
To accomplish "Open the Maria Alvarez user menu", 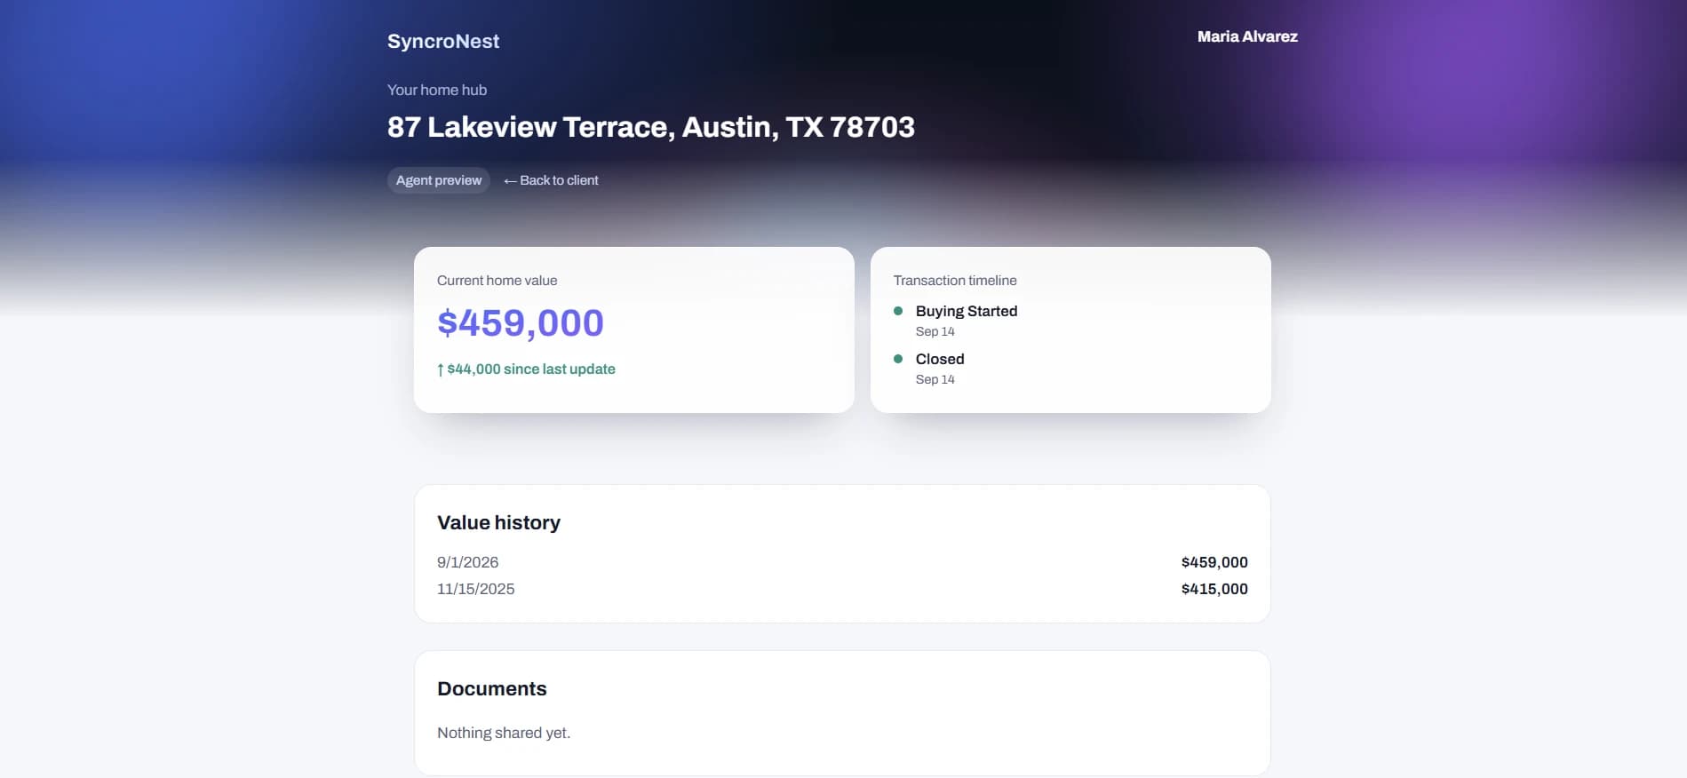I will (x=1247, y=36).
